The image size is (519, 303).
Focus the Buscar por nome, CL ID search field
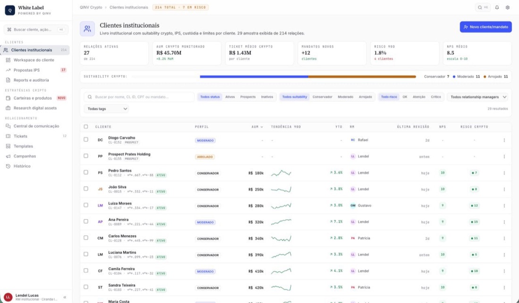(x=139, y=97)
